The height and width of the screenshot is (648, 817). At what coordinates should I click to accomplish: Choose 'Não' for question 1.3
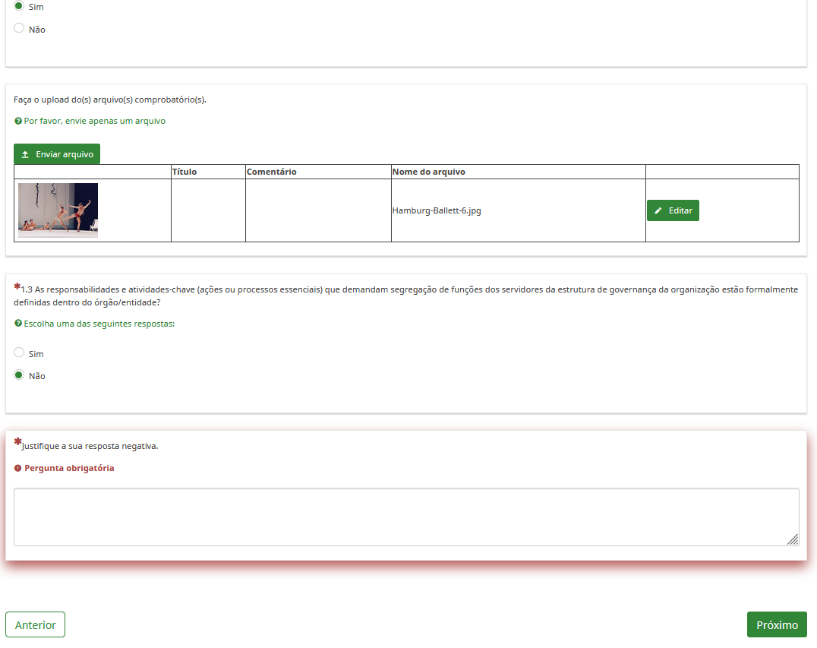19,375
